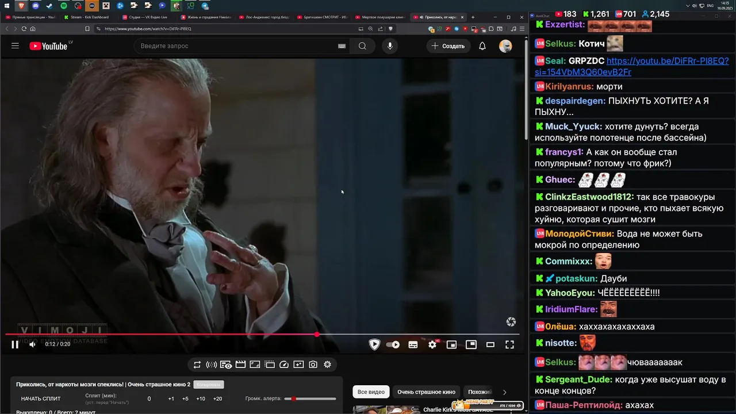
Task: Open YouTube notifications bell
Action: [482, 46]
